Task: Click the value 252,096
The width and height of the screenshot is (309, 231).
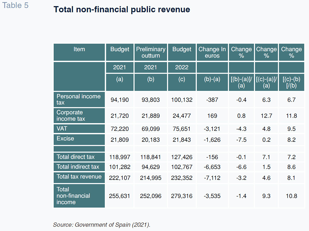Action: click(151, 196)
